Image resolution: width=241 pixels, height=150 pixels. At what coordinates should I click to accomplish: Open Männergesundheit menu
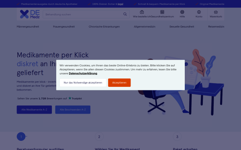tap(28, 27)
